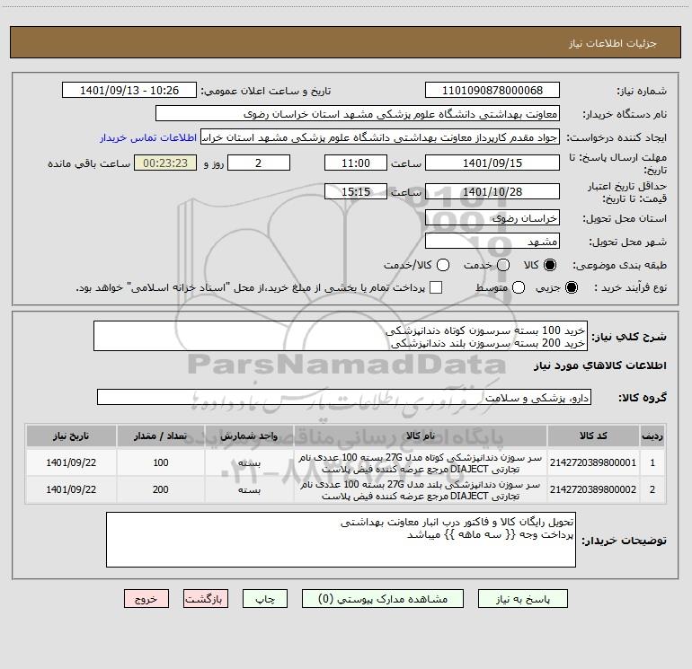Click product code 2142720389800001
This screenshot has width=692, height=669.
[x=593, y=462]
